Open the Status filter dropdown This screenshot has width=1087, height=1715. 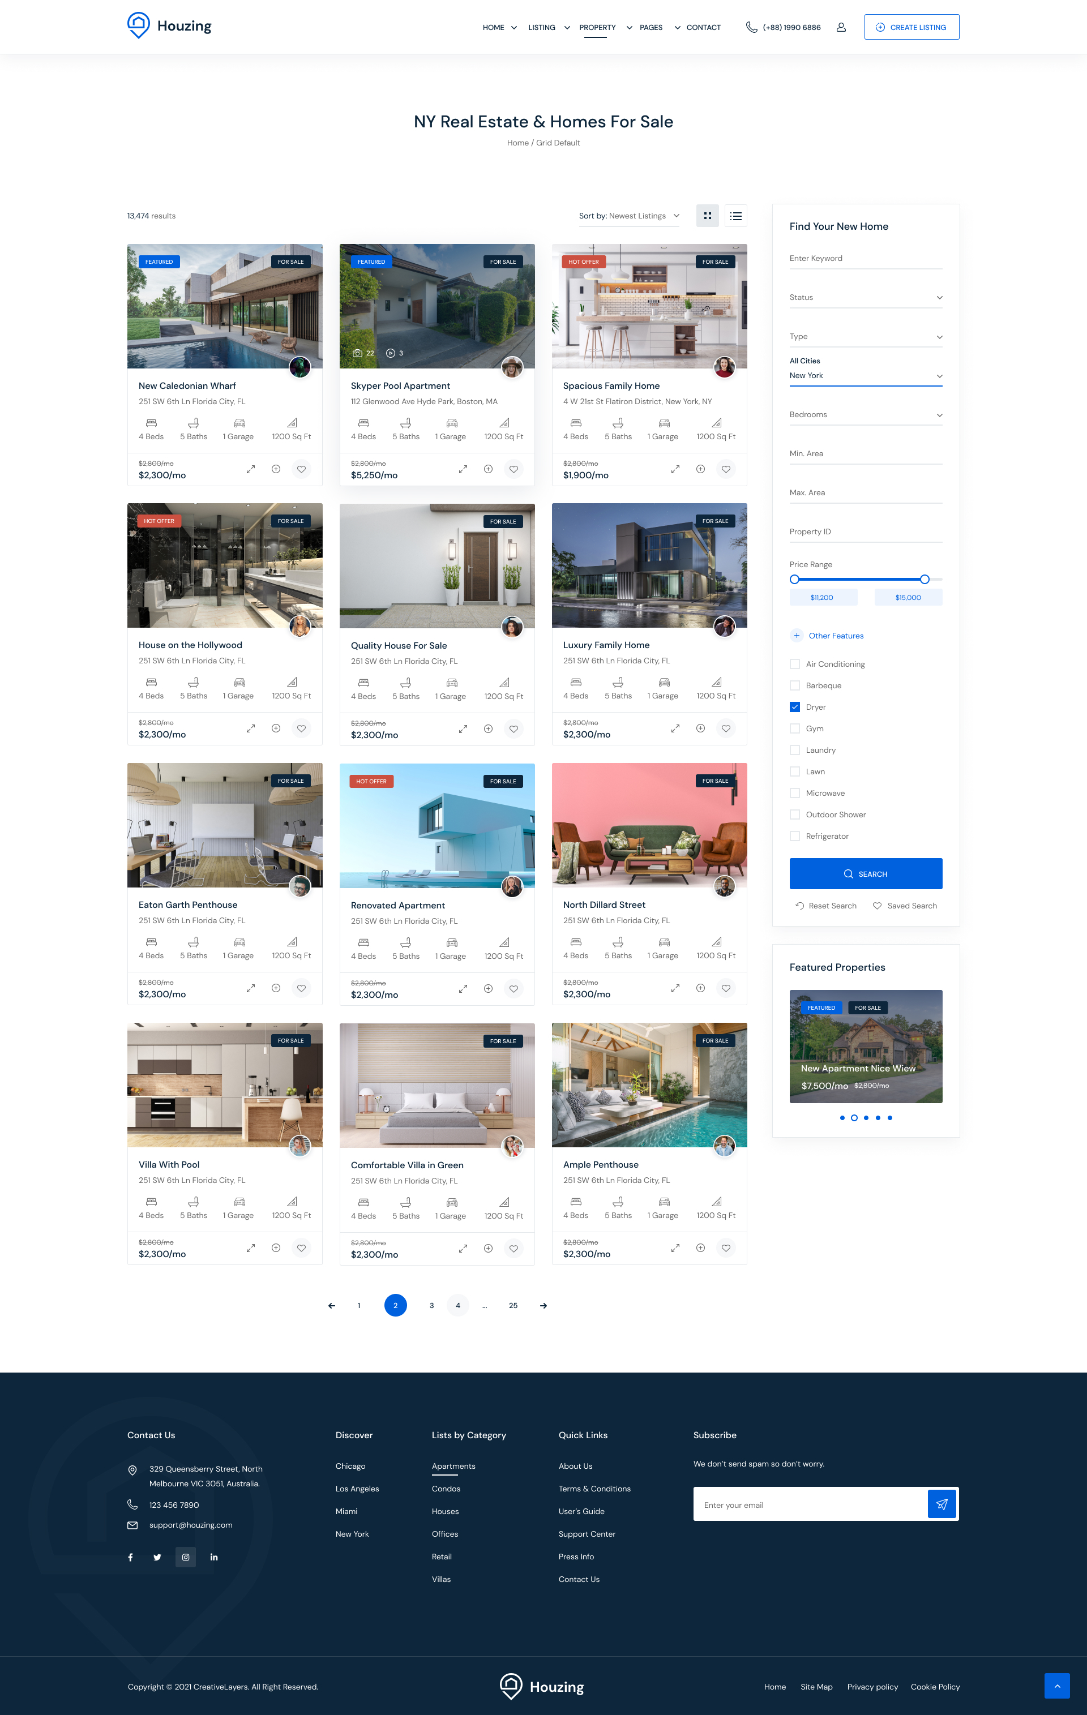(866, 298)
